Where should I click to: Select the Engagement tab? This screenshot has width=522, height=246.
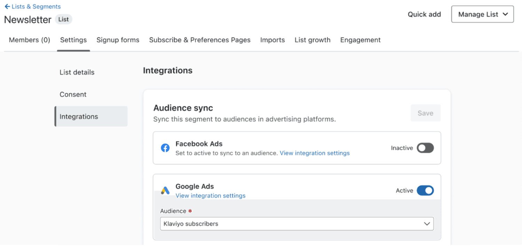pyautogui.click(x=361, y=40)
